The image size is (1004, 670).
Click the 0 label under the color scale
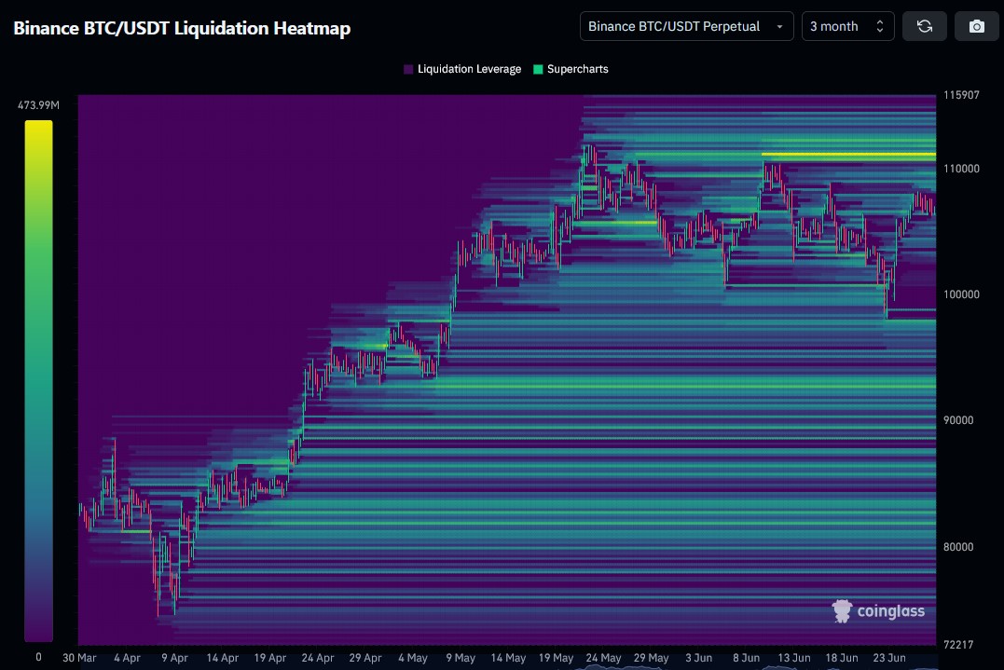(x=38, y=657)
